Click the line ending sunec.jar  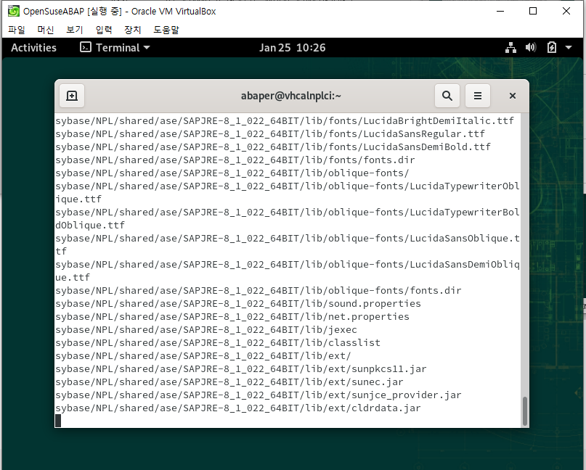[x=229, y=382]
